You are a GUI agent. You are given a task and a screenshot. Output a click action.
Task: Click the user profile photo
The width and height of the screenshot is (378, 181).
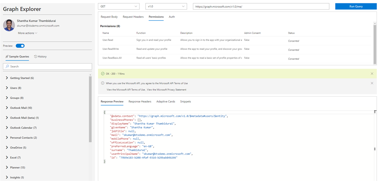point(9,25)
